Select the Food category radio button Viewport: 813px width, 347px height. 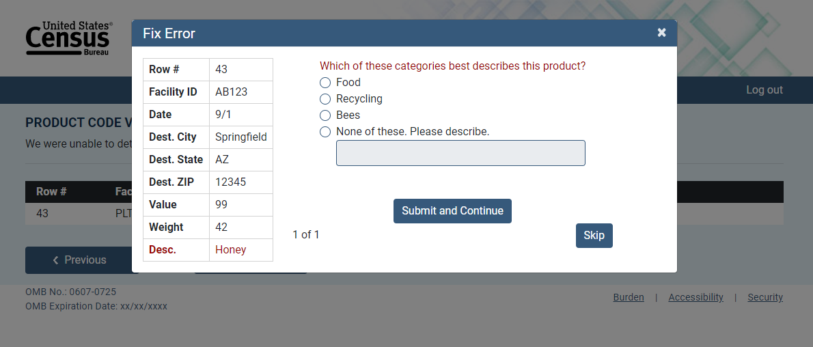tap(325, 83)
